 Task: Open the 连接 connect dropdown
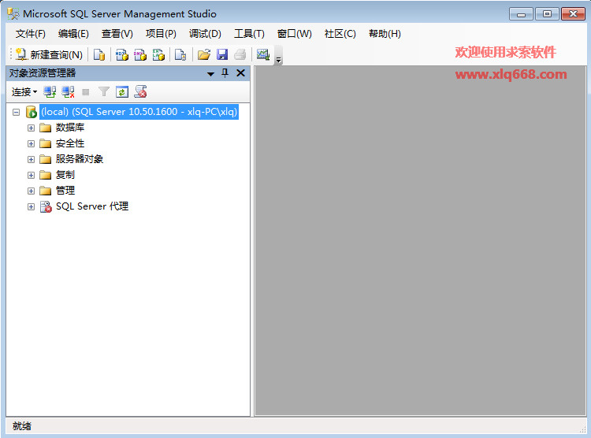pos(24,92)
